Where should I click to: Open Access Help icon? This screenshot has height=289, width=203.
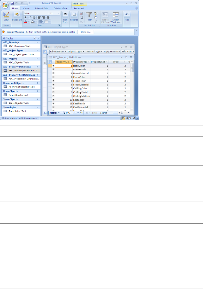(136, 8)
